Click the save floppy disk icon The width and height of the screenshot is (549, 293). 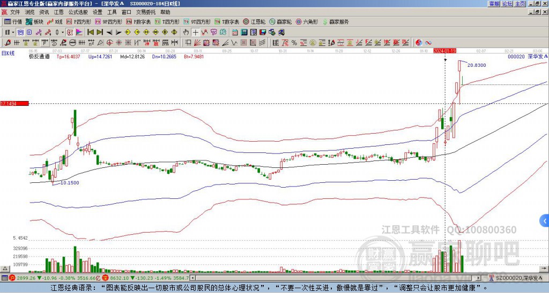click(x=263, y=32)
